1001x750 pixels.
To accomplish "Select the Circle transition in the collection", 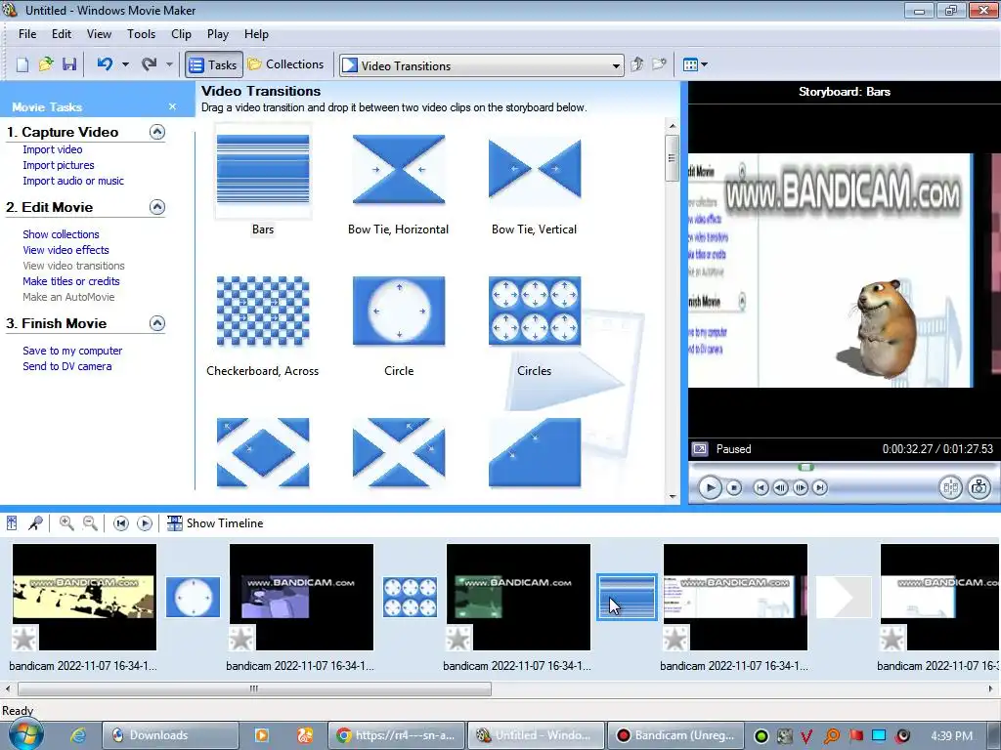I will tap(399, 312).
